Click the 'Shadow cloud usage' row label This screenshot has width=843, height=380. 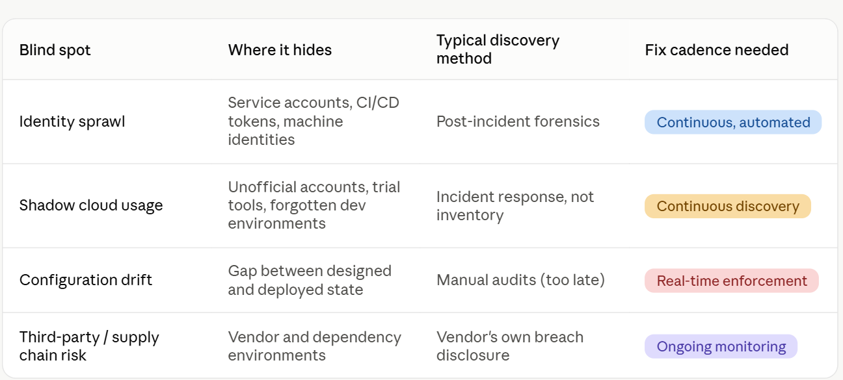coord(91,205)
